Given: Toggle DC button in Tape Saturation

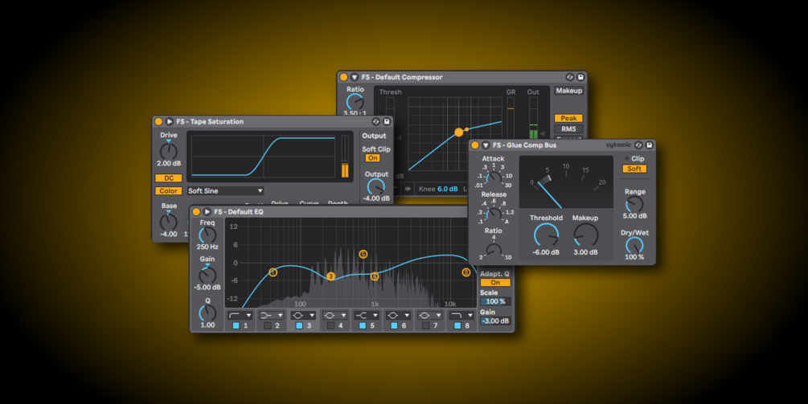Looking at the screenshot, I should tap(169, 178).
